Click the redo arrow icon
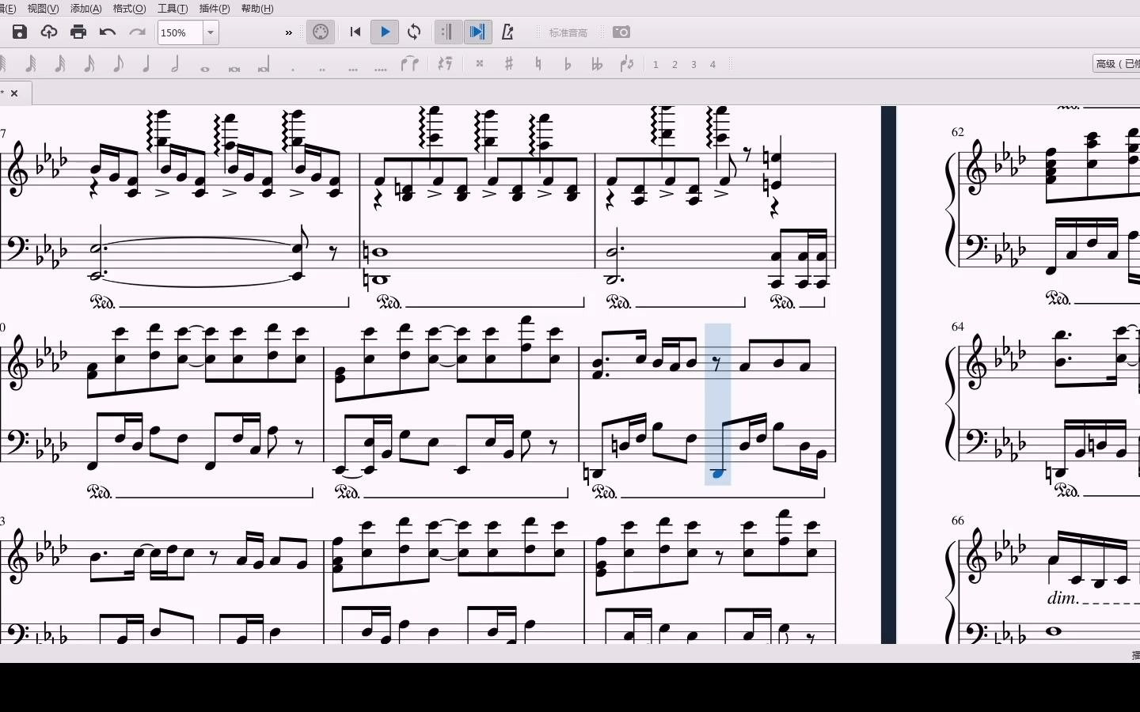Screen dimensions: 1140x712 (x=137, y=32)
